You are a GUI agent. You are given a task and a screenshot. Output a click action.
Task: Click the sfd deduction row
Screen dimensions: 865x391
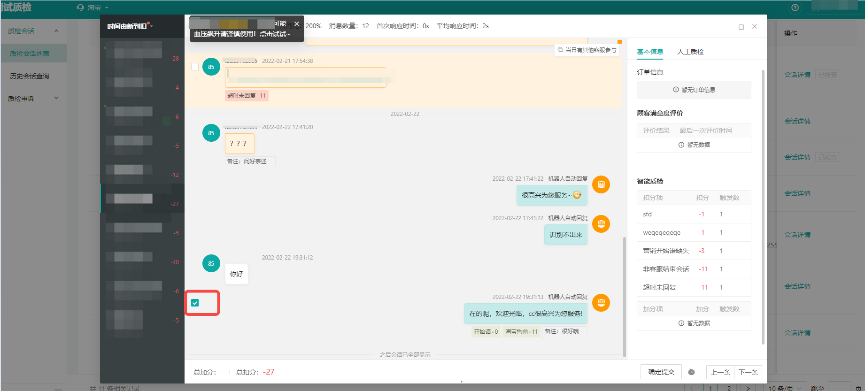(694, 214)
